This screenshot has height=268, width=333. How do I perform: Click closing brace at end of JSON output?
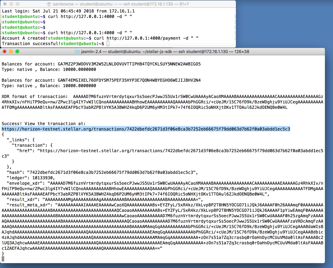[x=3, y=253]
